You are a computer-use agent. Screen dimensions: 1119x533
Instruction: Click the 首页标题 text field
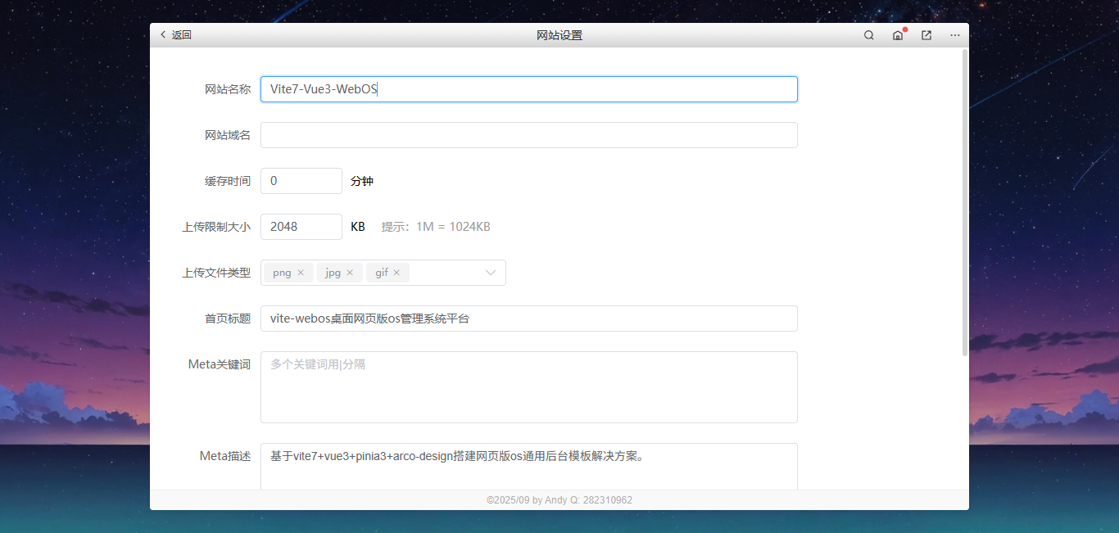[528, 318]
